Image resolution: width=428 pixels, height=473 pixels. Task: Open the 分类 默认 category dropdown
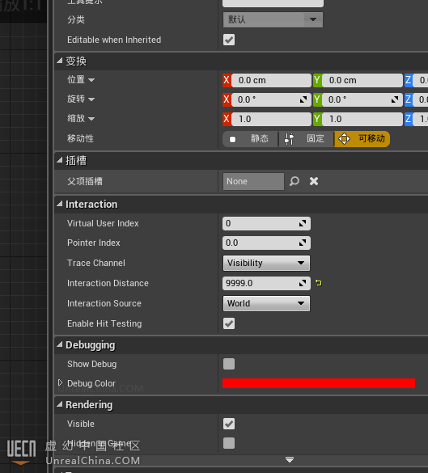coord(273,20)
